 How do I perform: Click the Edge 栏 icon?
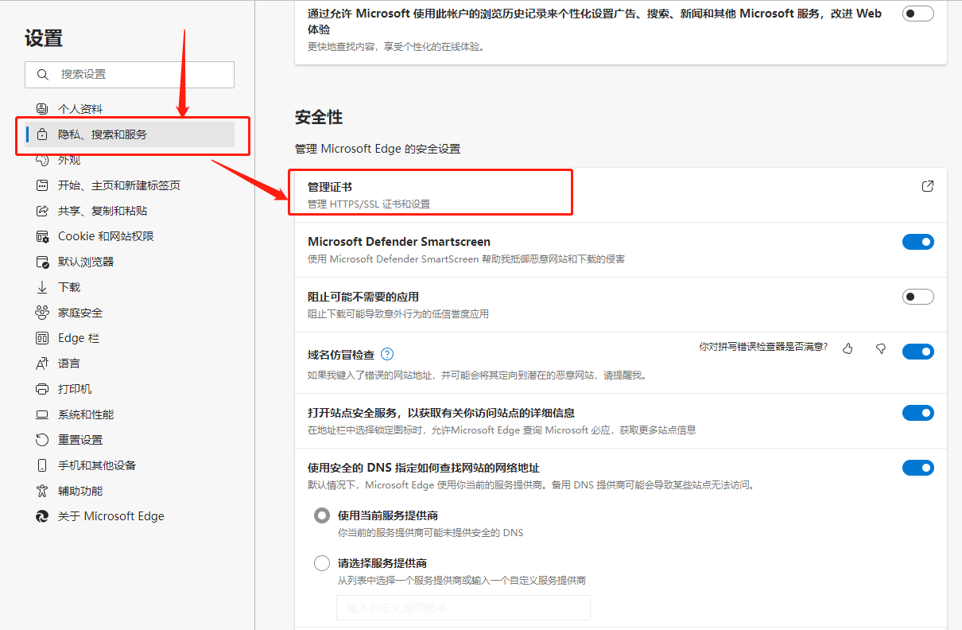[42, 338]
